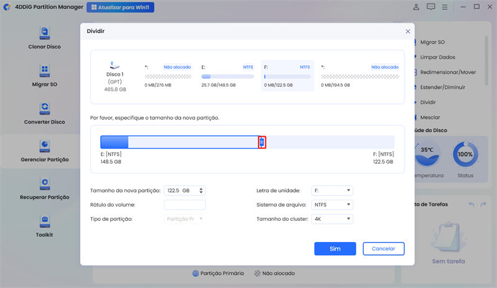The image size is (497, 288).
Task: Click the Sim button
Action: (x=335, y=249)
